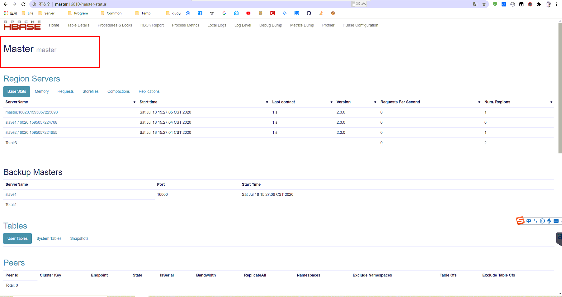Open the YouTube bookmark icon
The image size is (562, 297).
248,13
